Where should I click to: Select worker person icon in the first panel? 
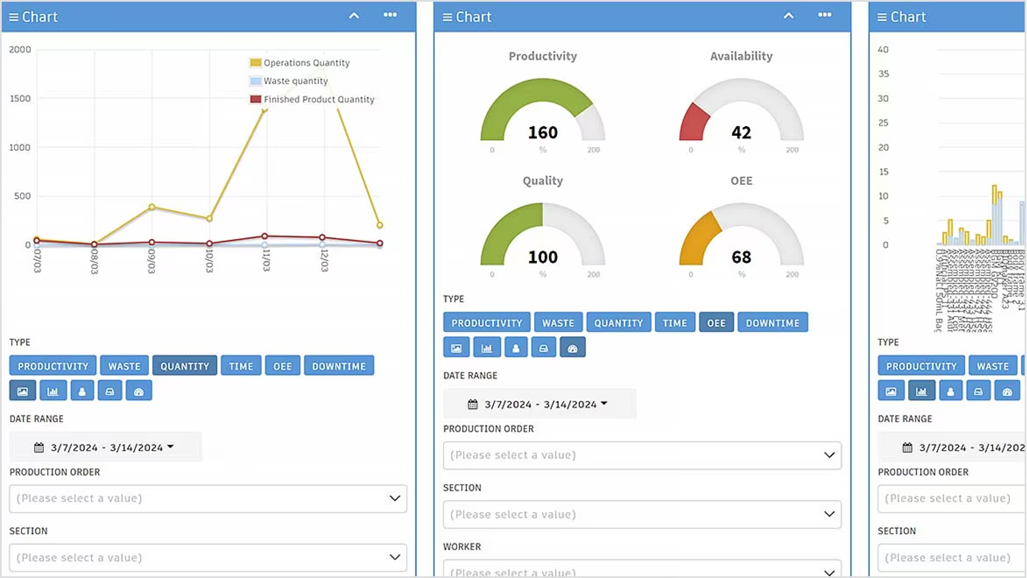pos(82,391)
